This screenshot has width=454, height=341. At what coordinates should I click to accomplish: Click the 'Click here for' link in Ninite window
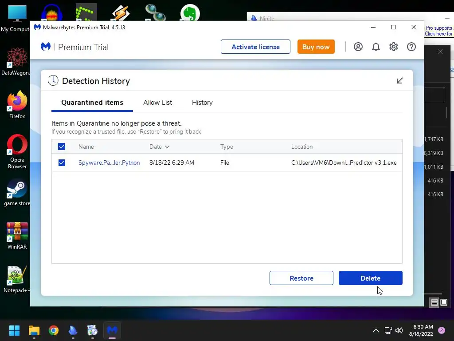tap(438, 34)
